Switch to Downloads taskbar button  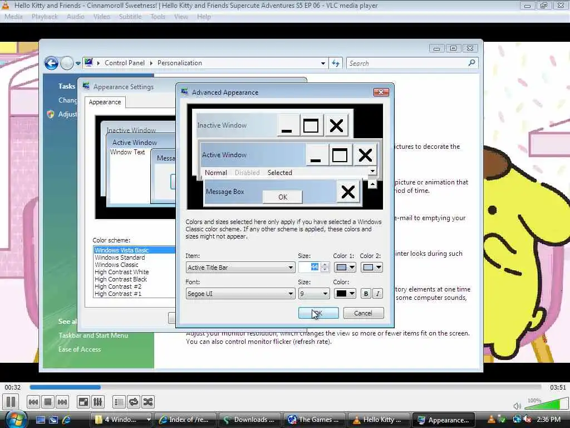coord(250,420)
